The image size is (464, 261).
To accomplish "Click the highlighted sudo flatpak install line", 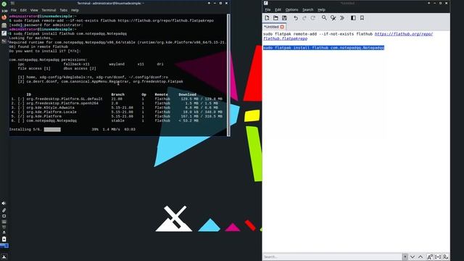I will tap(323, 48).
